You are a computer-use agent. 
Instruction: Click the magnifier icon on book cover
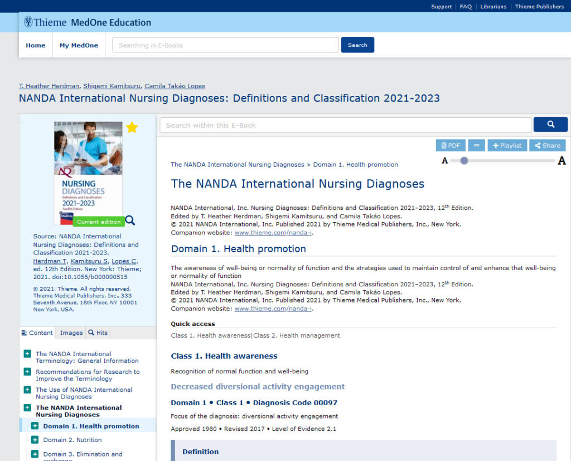[130, 220]
